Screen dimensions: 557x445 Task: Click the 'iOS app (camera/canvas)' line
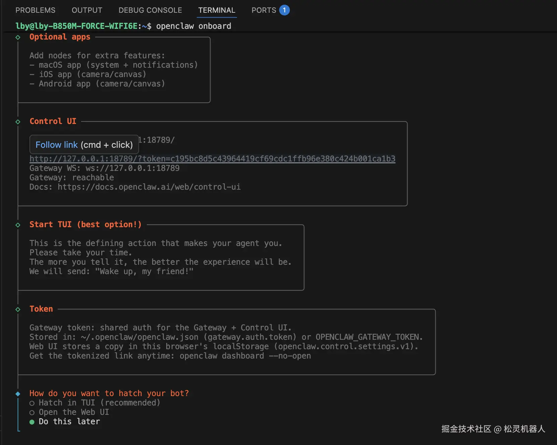click(x=88, y=74)
